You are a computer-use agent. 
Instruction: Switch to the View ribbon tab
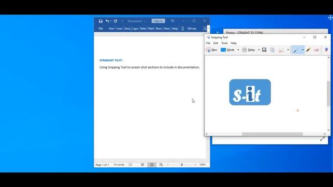[x=166, y=29]
